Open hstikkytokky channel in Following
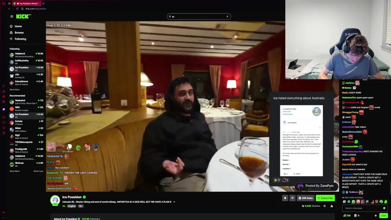Viewport: 391px width, 220px height. coord(26,62)
